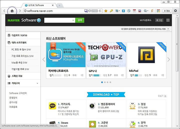Reload the page with the refresh icon
Image resolution: width=180 pixels, height=129 pixels.
(100, 11)
